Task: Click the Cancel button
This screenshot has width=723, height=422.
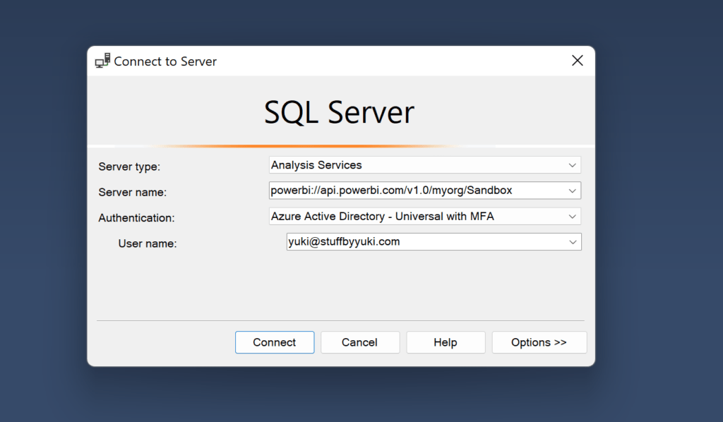Action: (360, 342)
